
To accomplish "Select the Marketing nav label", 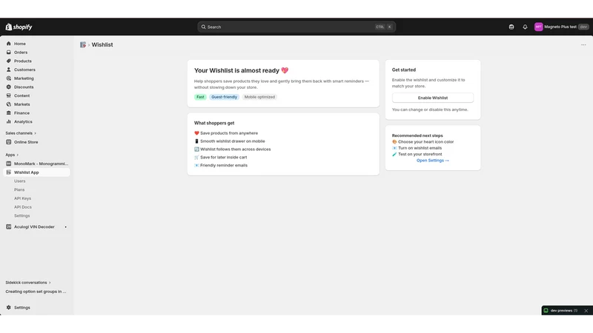I will tap(24, 78).
